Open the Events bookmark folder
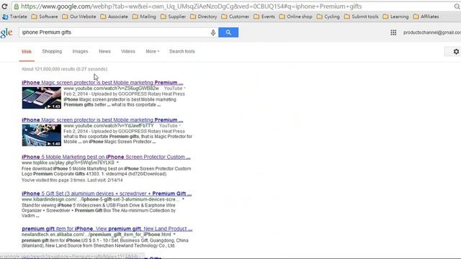Viewport: 461px width, 259px height. [x=264, y=17]
